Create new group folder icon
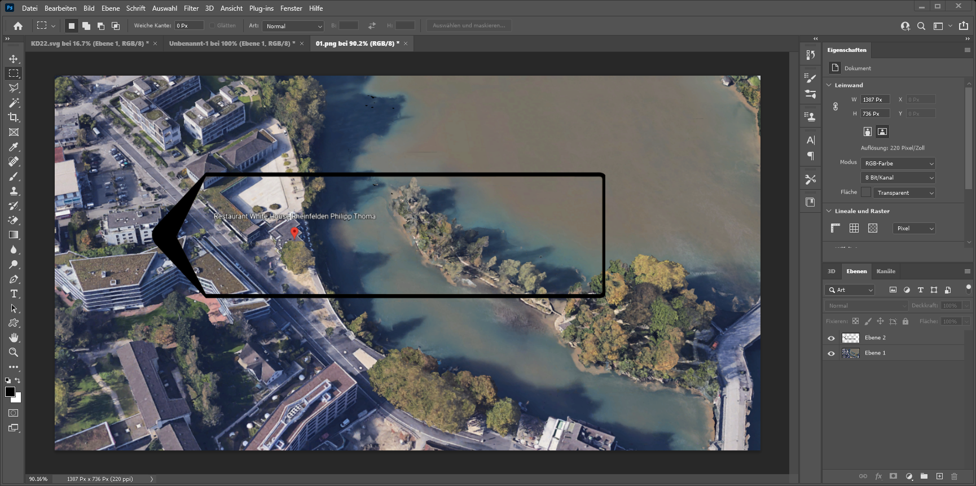Screen dimensions: 976x486 pyautogui.click(x=924, y=476)
